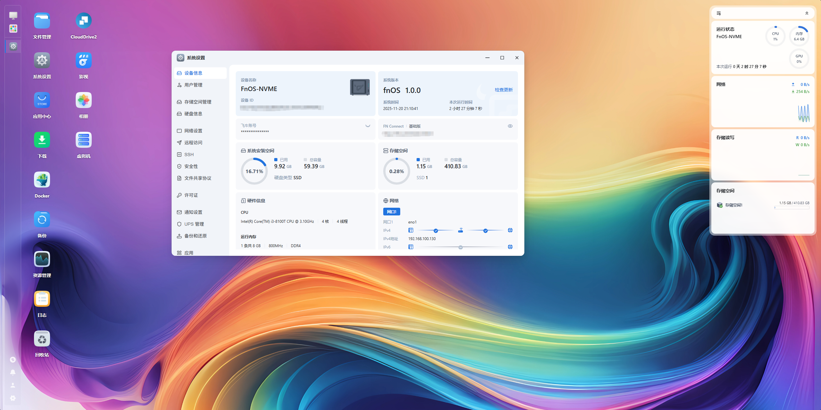Click the 检查更新 check update link
Image resolution: width=821 pixels, height=410 pixels.
point(504,90)
